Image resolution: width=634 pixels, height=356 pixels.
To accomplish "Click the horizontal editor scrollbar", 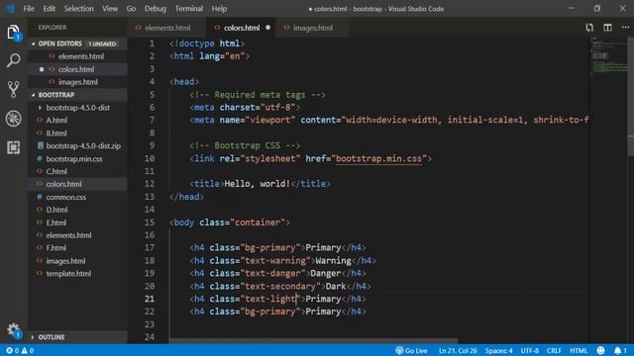I will point(313,341).
